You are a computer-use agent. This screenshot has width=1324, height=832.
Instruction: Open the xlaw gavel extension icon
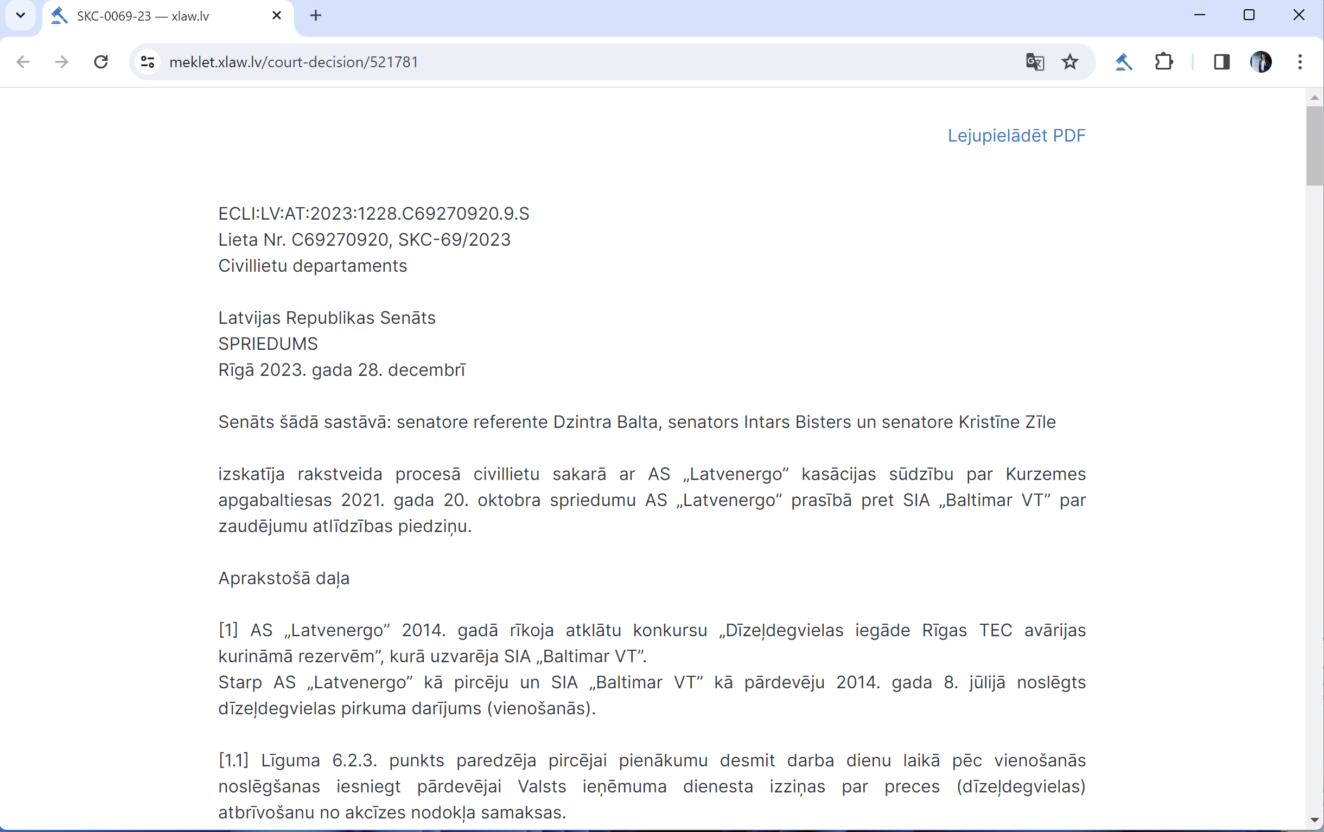(1123, 61)
